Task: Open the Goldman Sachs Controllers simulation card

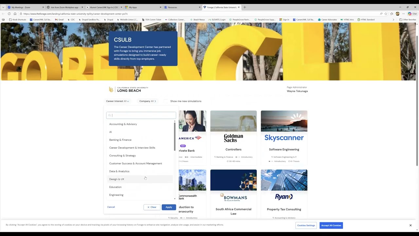Action: pyautogui.click(x=233, y=138)
